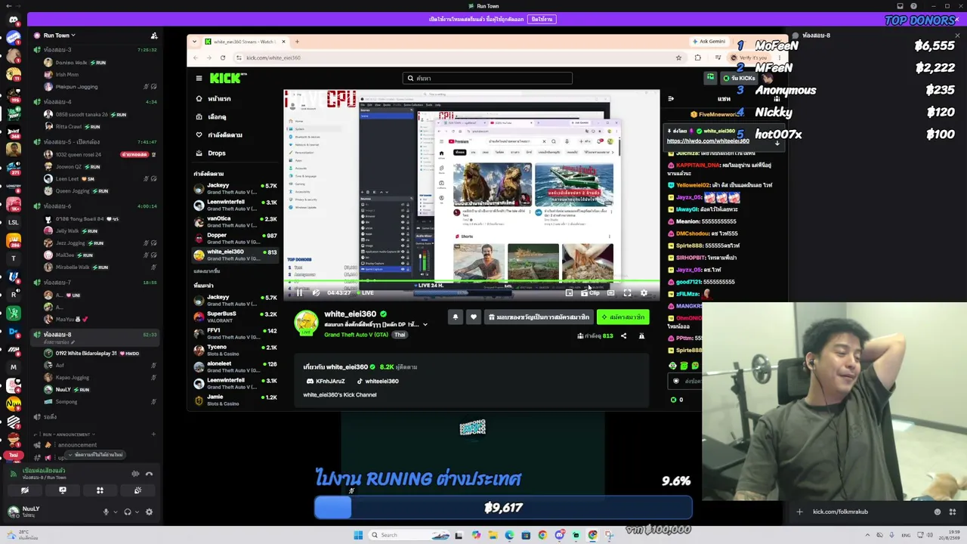Bookmark this page with the star icon
This screenshot has width=967, height=544.
[678, 57]
